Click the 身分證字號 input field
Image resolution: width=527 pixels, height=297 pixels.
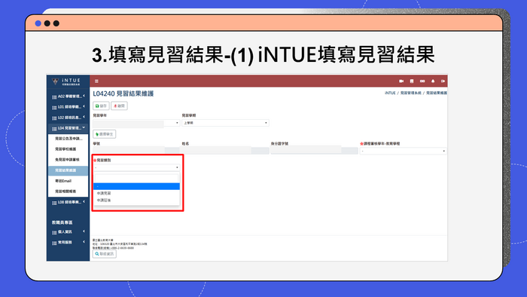pos(314,151)
